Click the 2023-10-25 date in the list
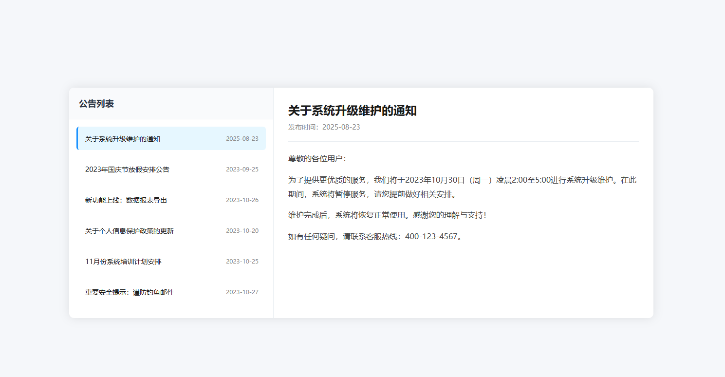 242,262
